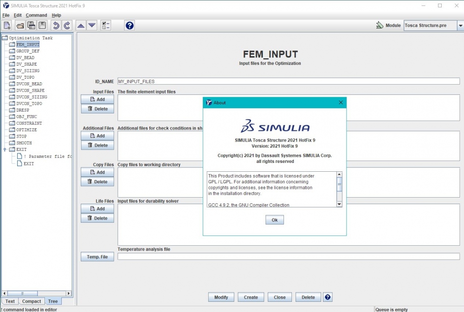
Task: Open the checklist options toolbar icon
Action: [x=106, y=25]
